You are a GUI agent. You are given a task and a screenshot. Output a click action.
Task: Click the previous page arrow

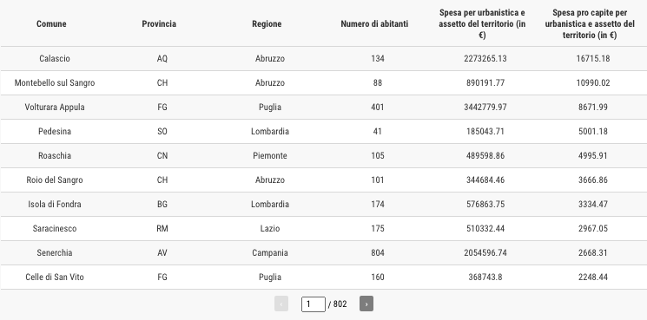pos(281,304)
